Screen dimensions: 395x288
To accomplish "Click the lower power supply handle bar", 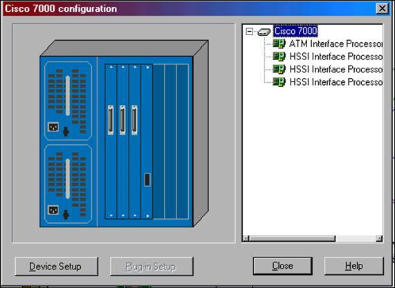I will tap(68, 179).
